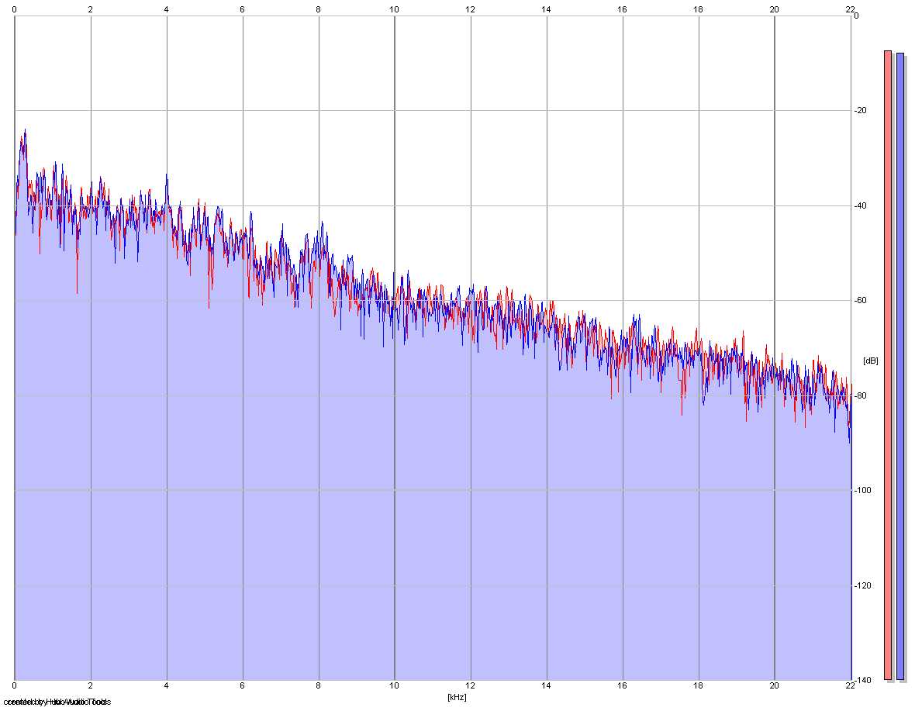Click the 22 kHz label on bottom axis
This screenshot has width=915, height=711.
coord(850,686)
